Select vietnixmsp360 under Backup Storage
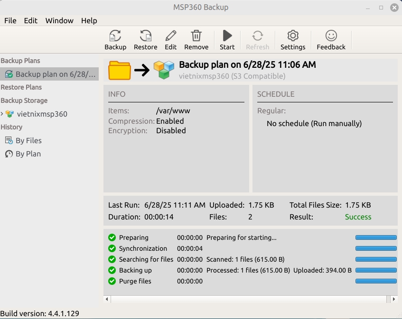The image size is (402, 319). [42, 114]
